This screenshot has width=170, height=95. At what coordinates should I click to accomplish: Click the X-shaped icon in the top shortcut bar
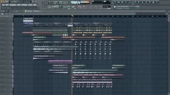(x=146, y=2)
